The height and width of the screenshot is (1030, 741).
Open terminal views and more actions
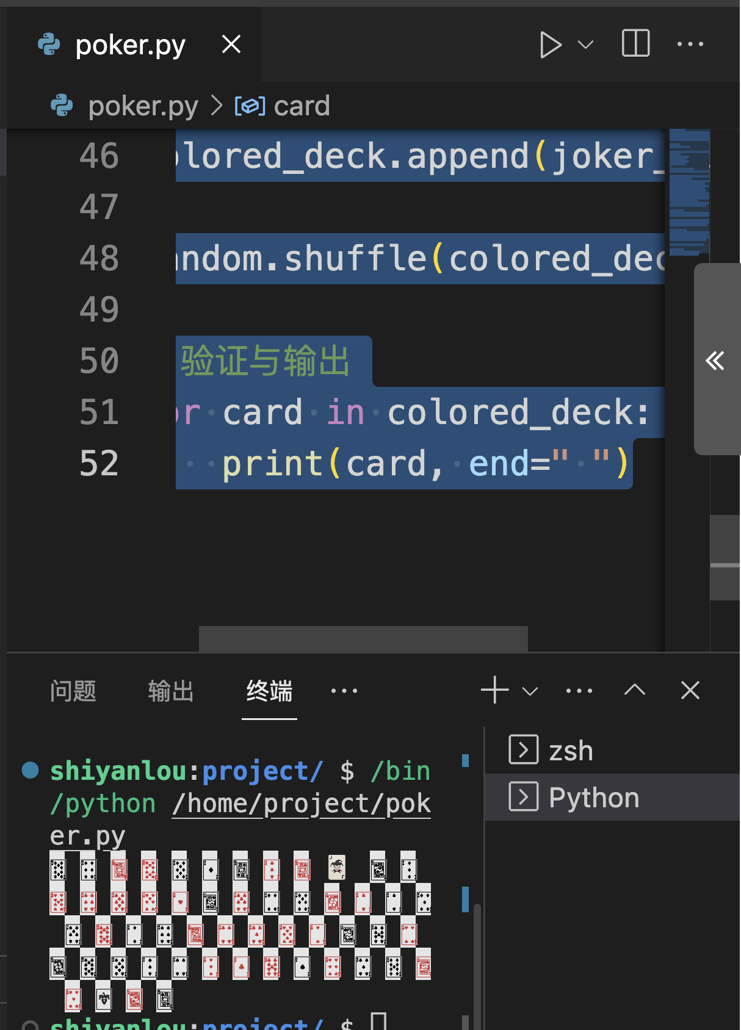pos(579,691)
